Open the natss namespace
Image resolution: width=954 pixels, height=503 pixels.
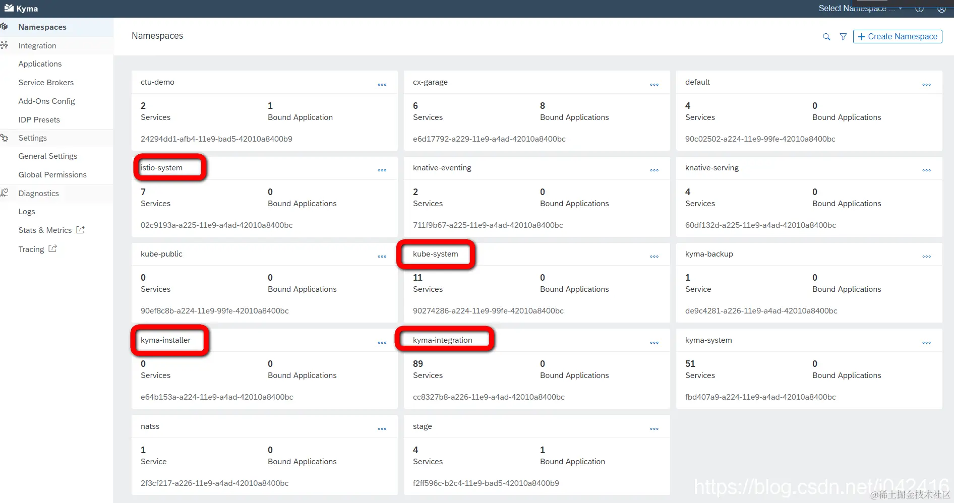click(x=150, y=426)
